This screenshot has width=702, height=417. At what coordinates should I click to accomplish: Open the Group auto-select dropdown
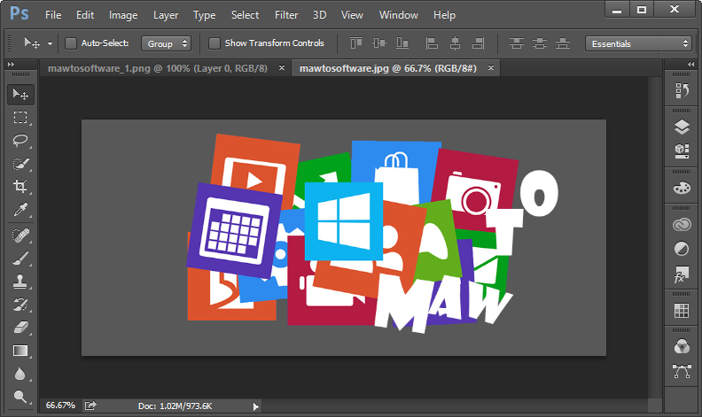pos(167,44)
